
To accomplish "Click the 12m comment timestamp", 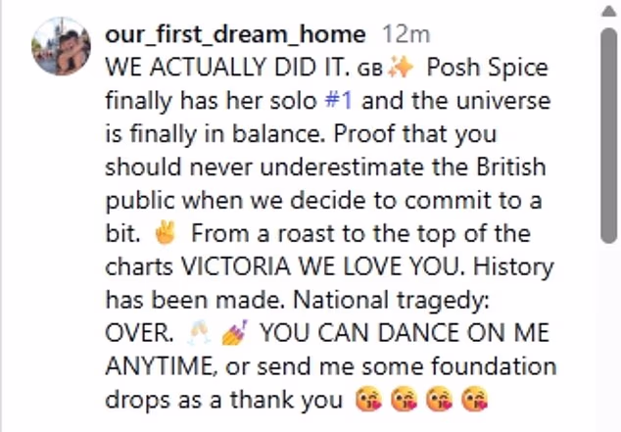I will click(406, 34).
